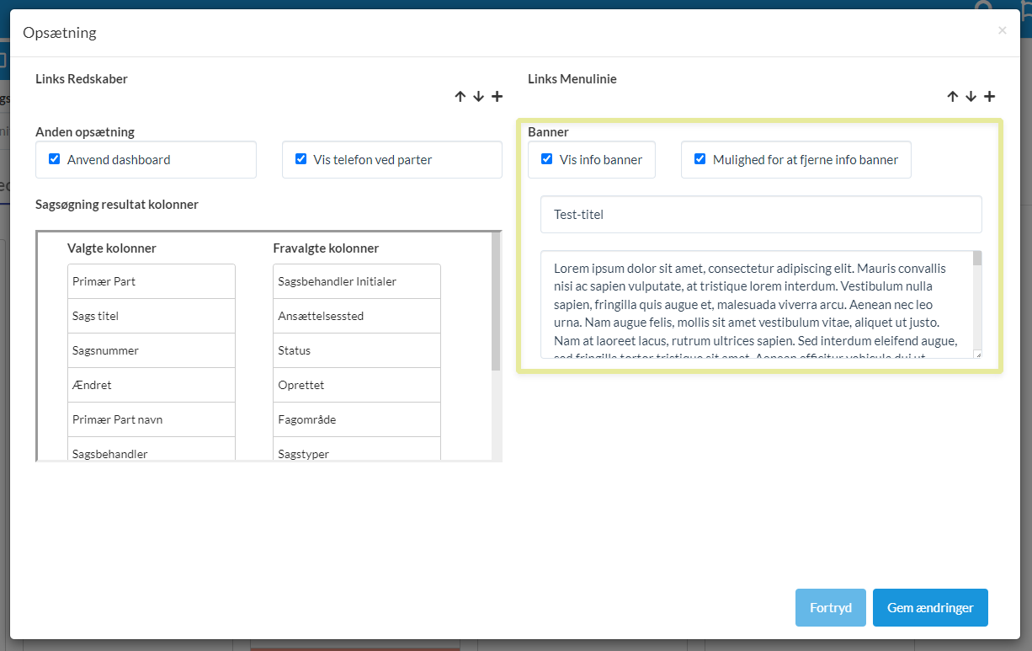1032x651 pixels.
Task: Toggle the Anvend dashboard checkbox
Action: click(55, 159)
